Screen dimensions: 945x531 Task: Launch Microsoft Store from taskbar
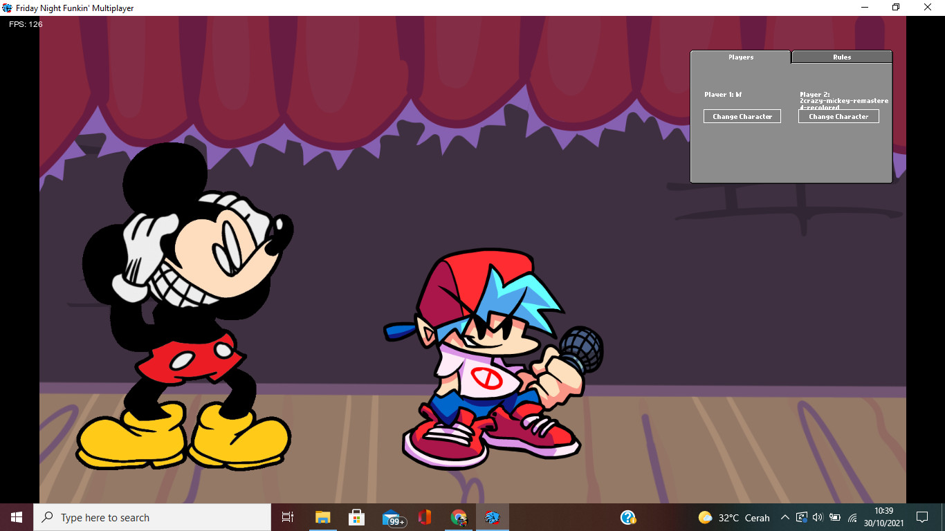[x=356, y=517]
